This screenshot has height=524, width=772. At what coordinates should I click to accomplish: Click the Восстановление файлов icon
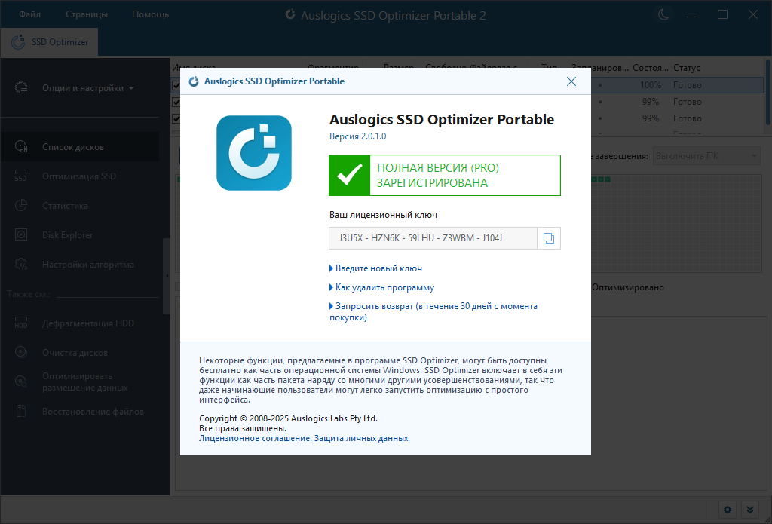[x=20, y=411]
